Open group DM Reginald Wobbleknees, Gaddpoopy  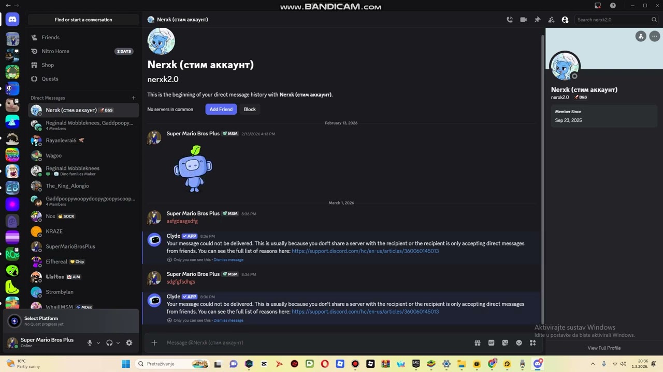click(83, 125)
